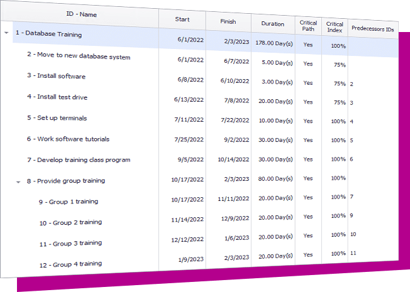This screenshot has height=292, width=410.
Task: Click the Predecessors IDs column header
Action: [x=373, y=29]
